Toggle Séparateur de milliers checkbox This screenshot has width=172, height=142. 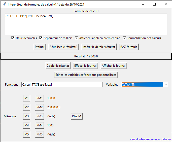[41, 38]
